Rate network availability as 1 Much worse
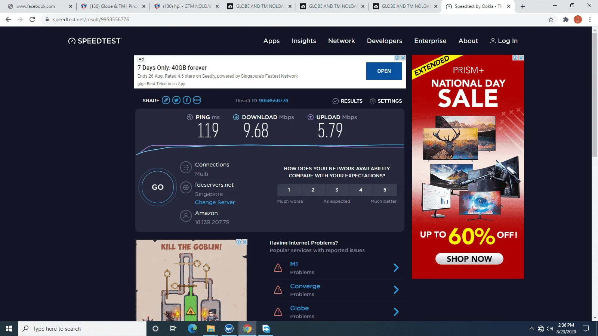The height and width of the screenshot is (336, 598). click(289, 190)
